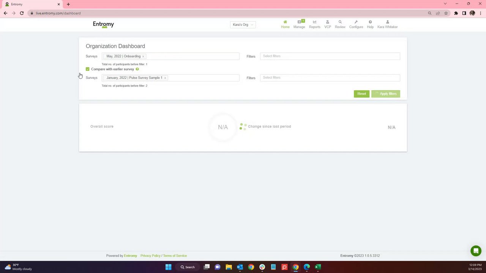Reload the dashboard page
486x273 pixels.
22,13
